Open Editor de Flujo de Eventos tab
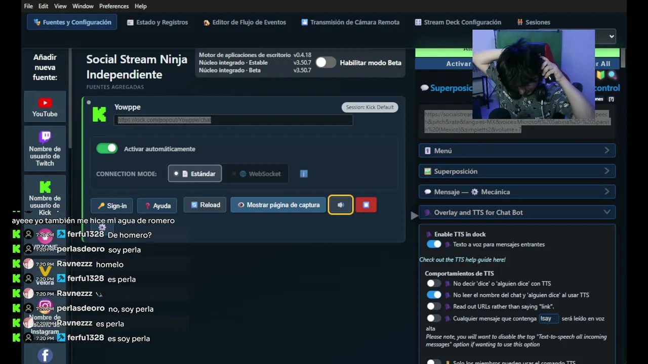 point(245,22)
